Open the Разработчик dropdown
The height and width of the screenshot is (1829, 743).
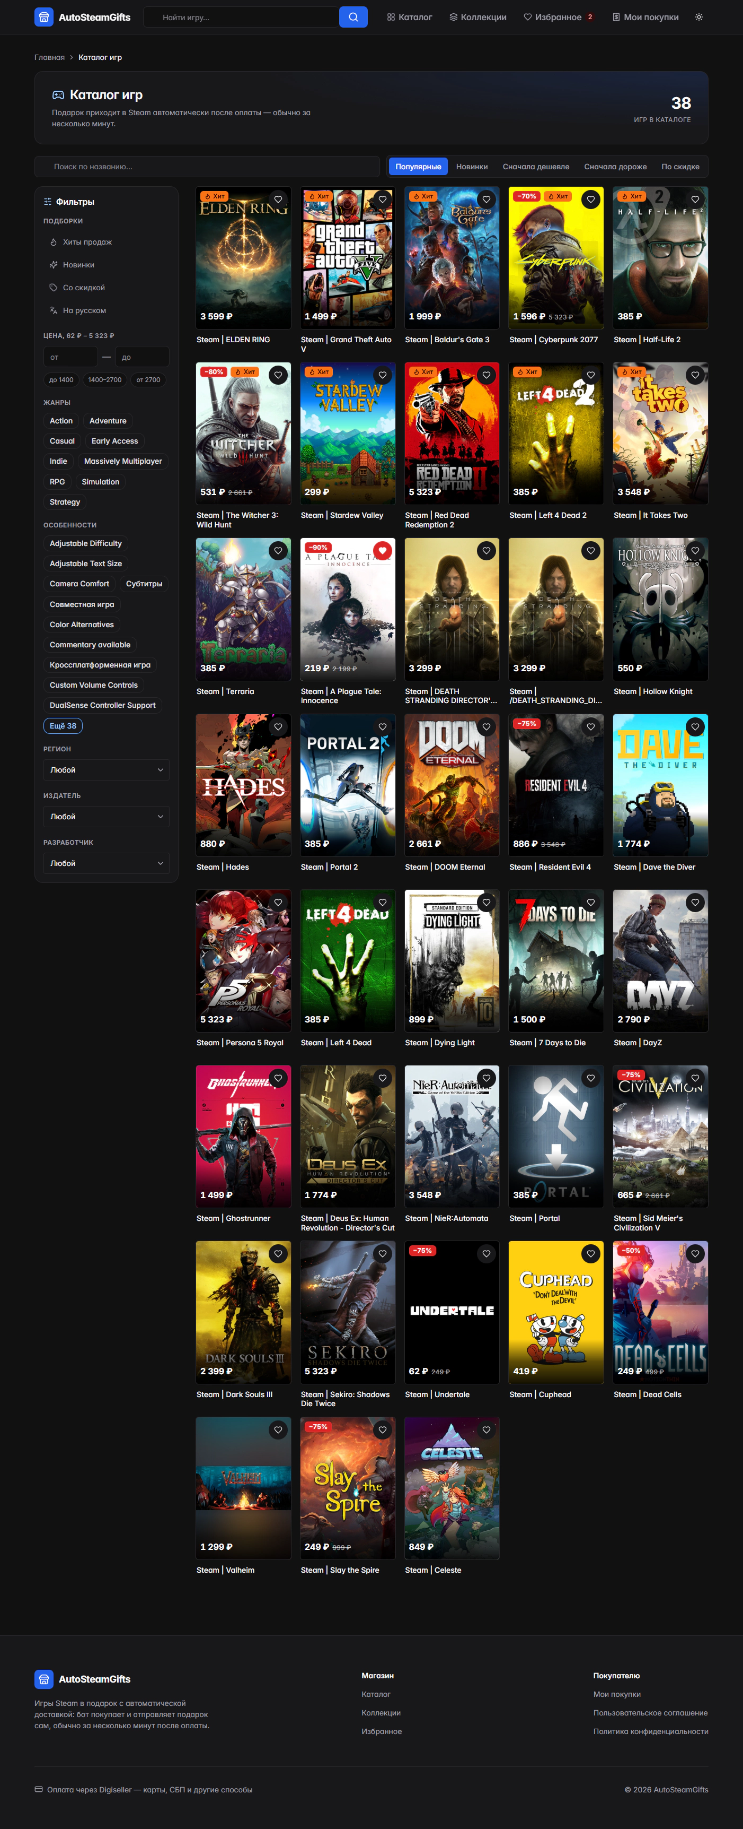107,863
